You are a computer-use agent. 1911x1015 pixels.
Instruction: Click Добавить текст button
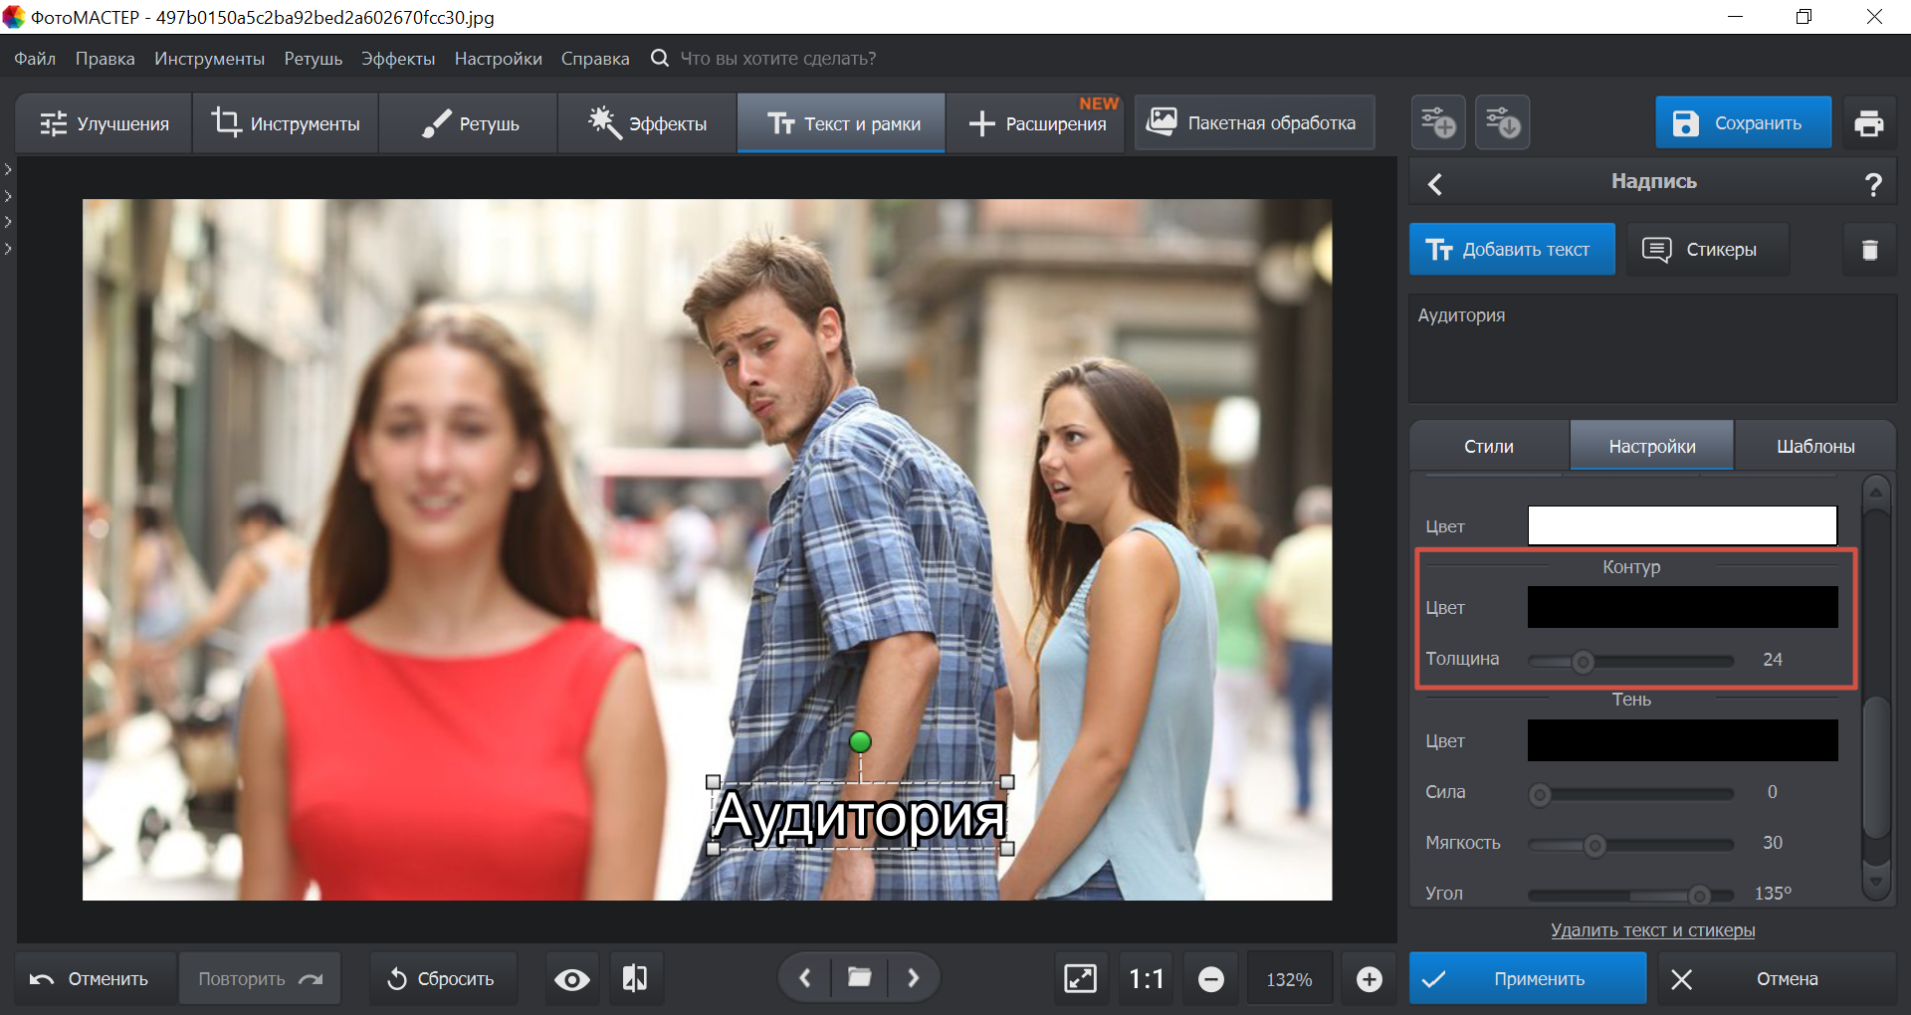click(1511, 249)
